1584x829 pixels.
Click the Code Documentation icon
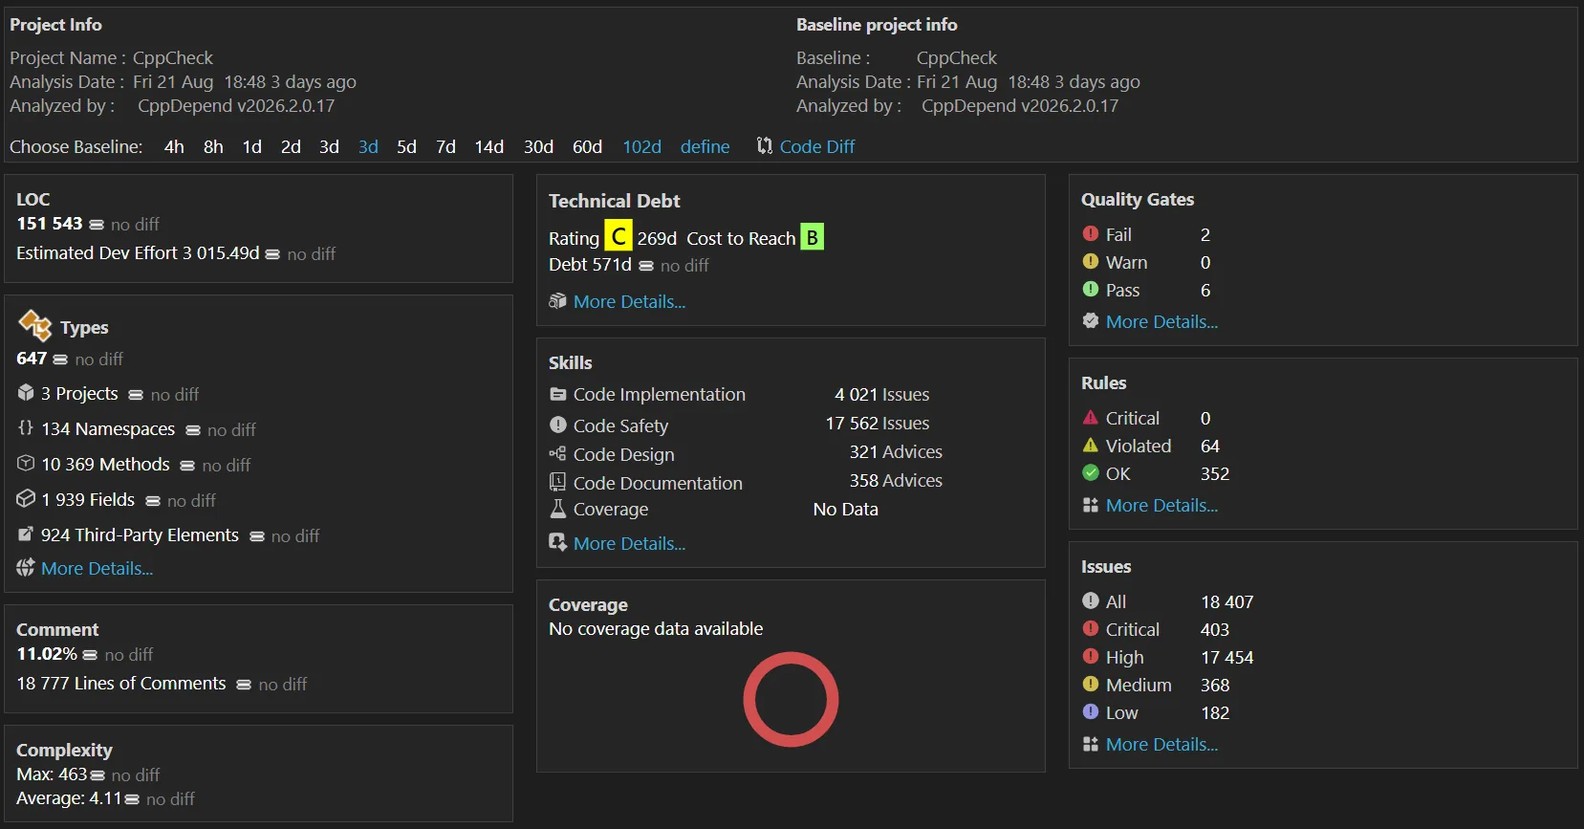pos(558,482)
